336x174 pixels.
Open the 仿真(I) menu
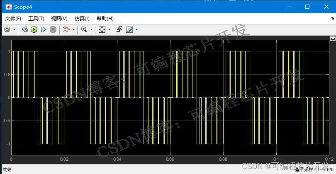[82, 19]
